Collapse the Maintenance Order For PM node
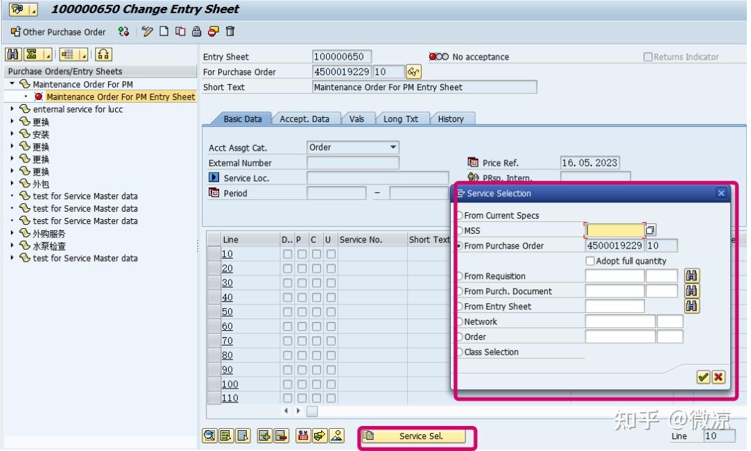 coord(12,83)
